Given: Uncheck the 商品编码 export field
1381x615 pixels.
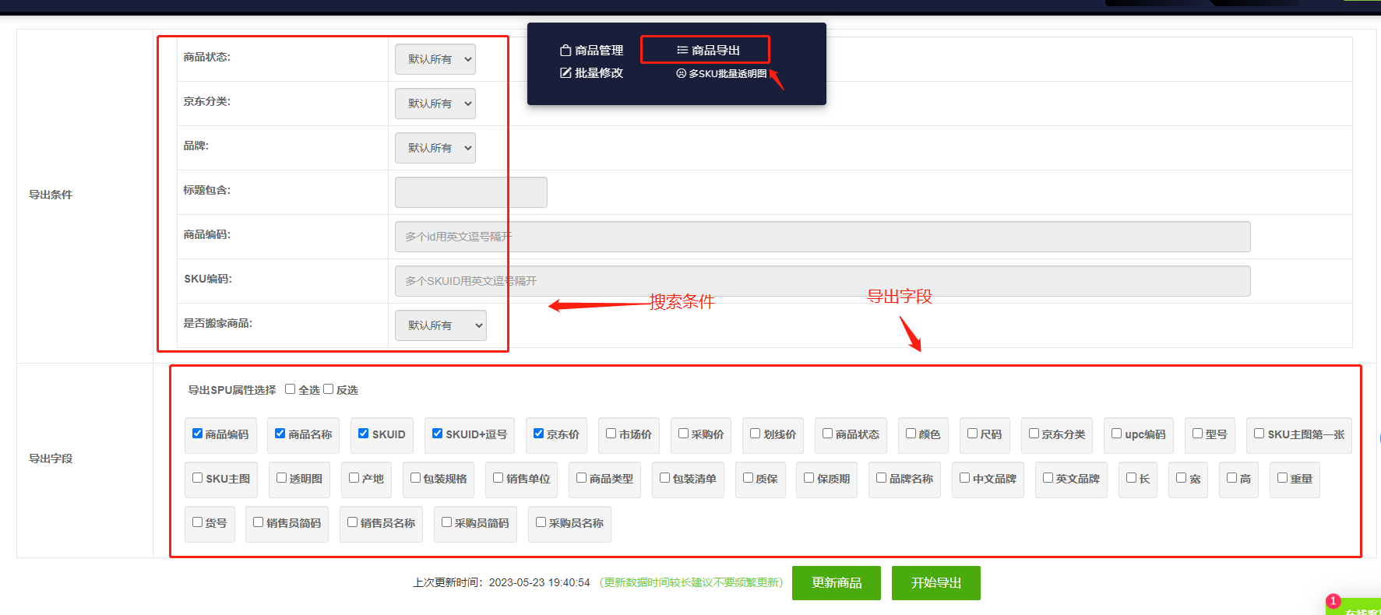Looking at the screenshot, I should 198,434.
